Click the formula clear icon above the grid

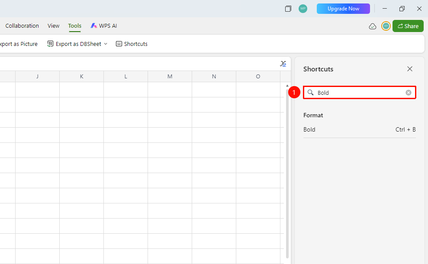(283, 64)
